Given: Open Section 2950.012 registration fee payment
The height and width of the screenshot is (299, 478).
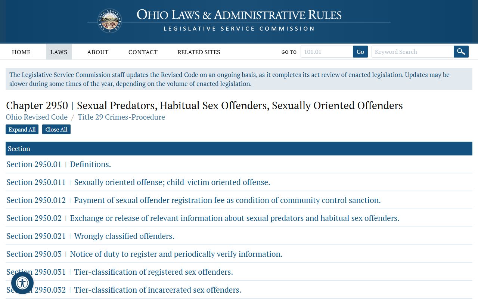Looking at the screenshot, I should click(193, 200).
